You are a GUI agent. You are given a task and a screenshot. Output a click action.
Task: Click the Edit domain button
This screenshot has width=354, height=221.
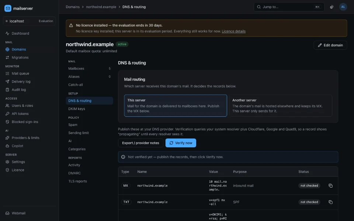[x=330, y=45]
